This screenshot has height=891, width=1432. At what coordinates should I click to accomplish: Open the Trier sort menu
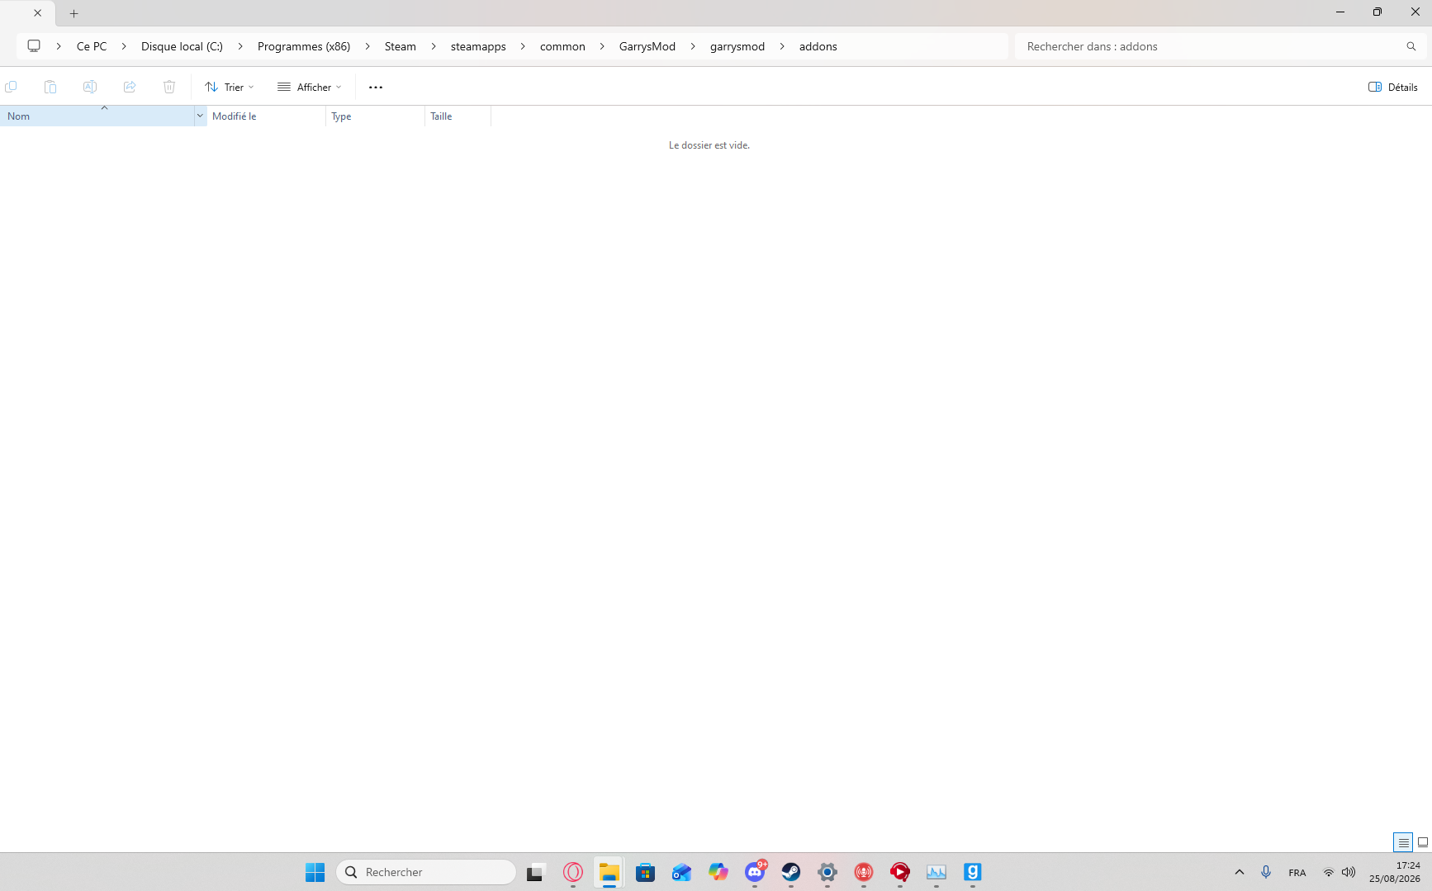[x=230, y=87]
